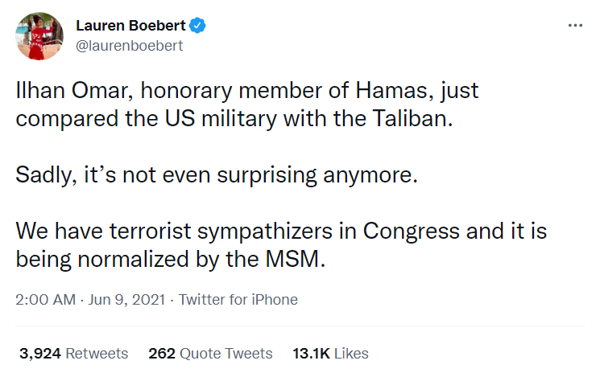Open Lauren Boebert's profile picture

pyautogui.click(x=39, y=35)
